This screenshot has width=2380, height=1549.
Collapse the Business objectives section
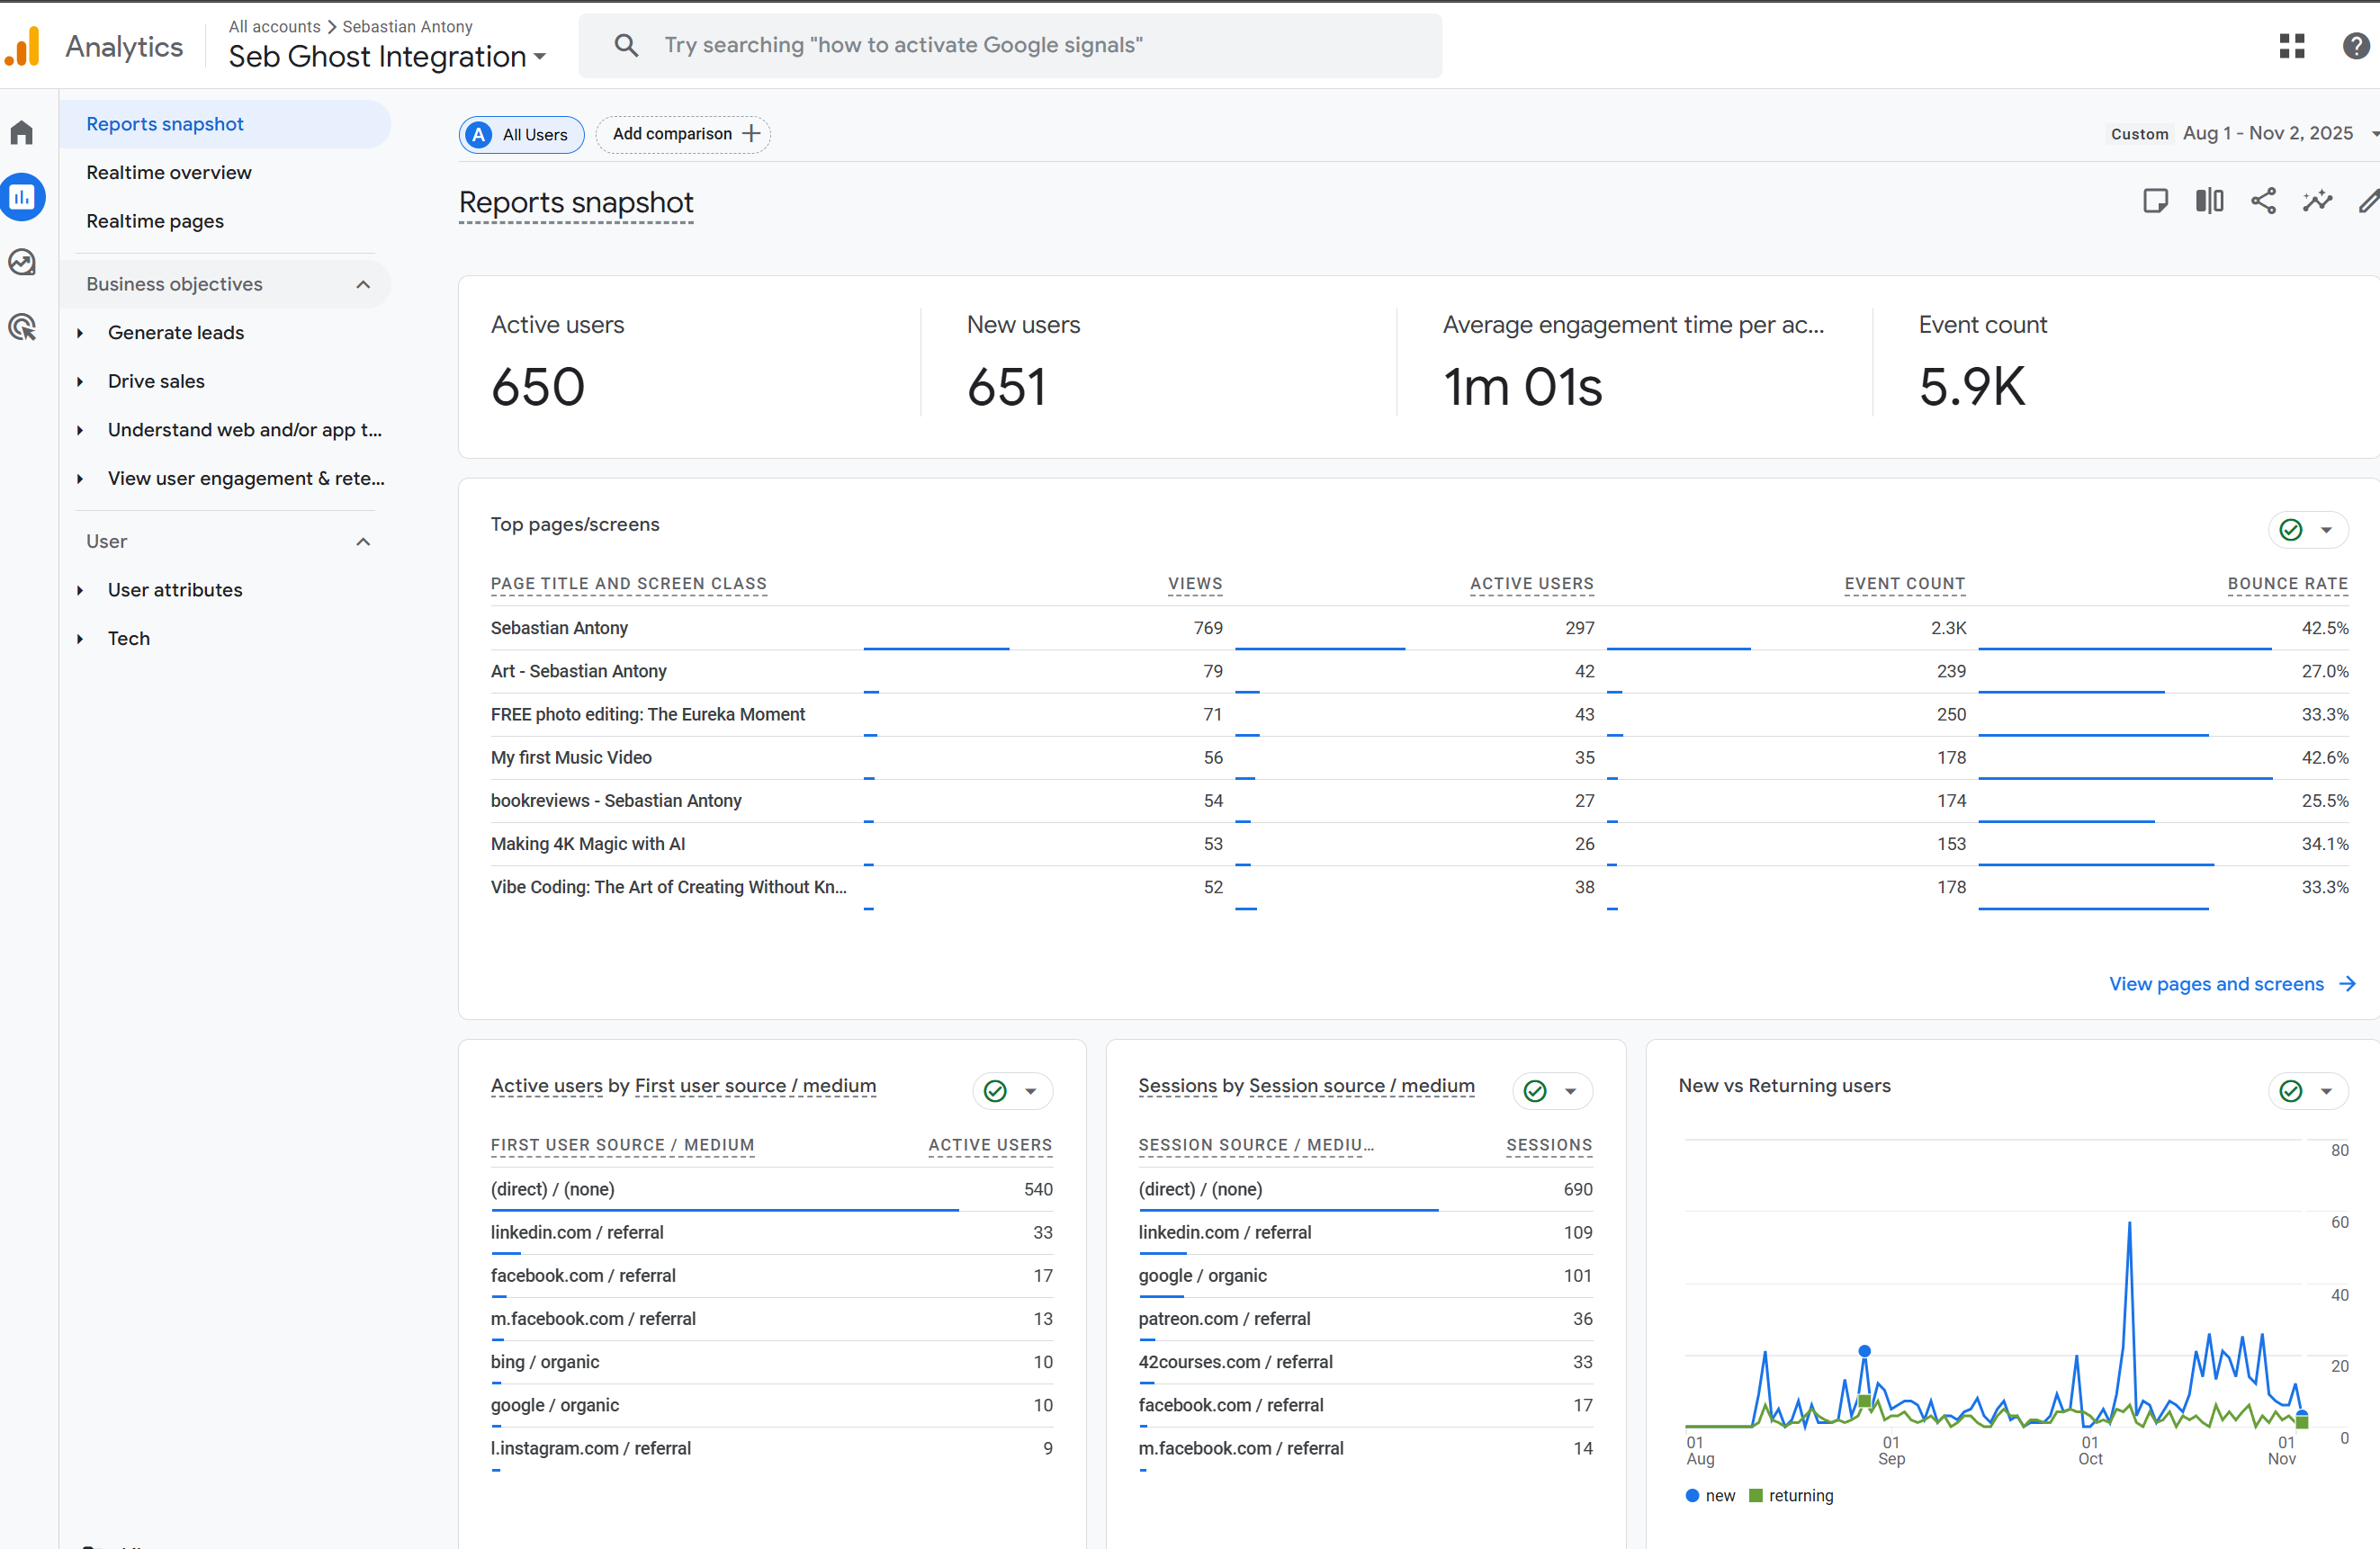point(363,285)
